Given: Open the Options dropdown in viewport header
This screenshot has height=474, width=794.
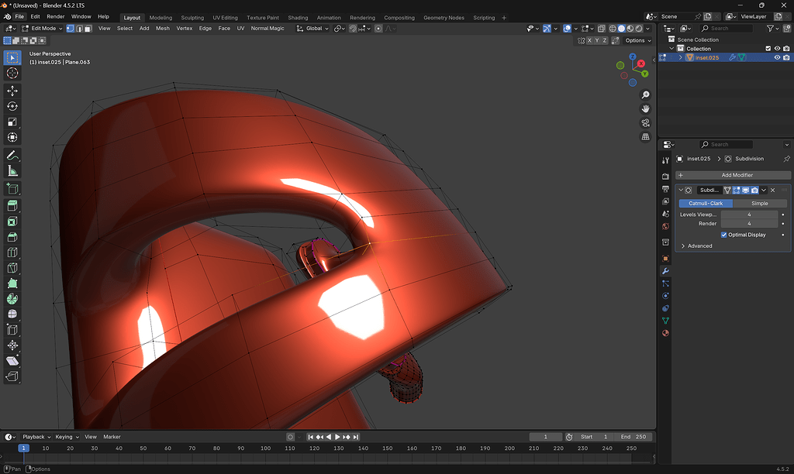Looking at the screenshot, I should click(x=637, y=40).
